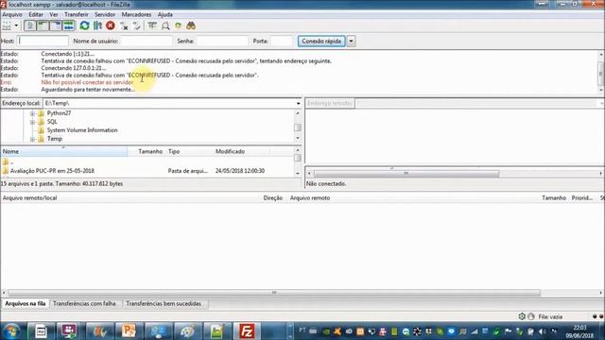This screenshot has height=340, width=605.
Task: Open the Arquivo menu
Action: point(12,14)
